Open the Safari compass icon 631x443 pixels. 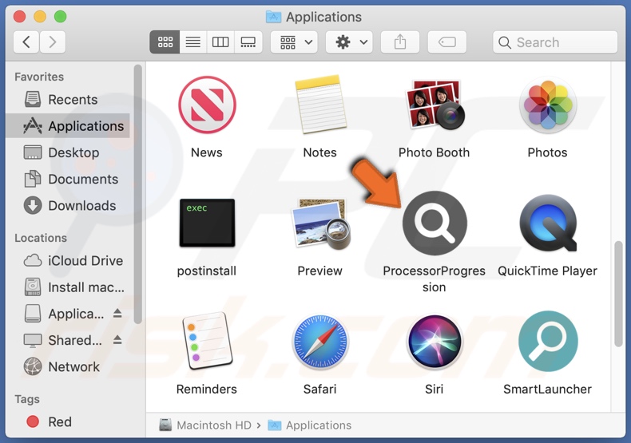(x=320, y=342)
